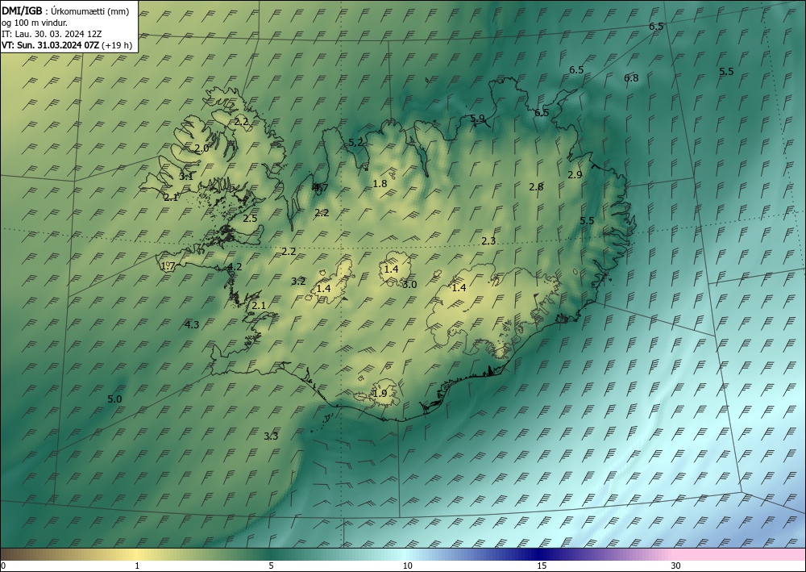This screenshot has height=572, width=806.
Task: Click the 1.4 value on Hofsjökull glacier
Action: (x=391, y=269)
